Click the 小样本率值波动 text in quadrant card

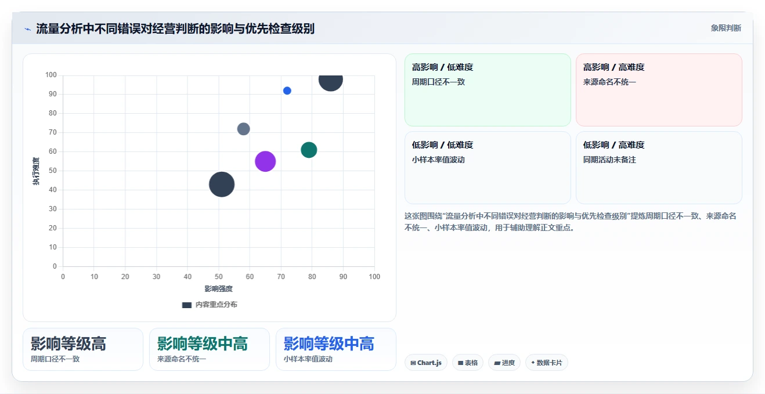[x=438, y=160]
